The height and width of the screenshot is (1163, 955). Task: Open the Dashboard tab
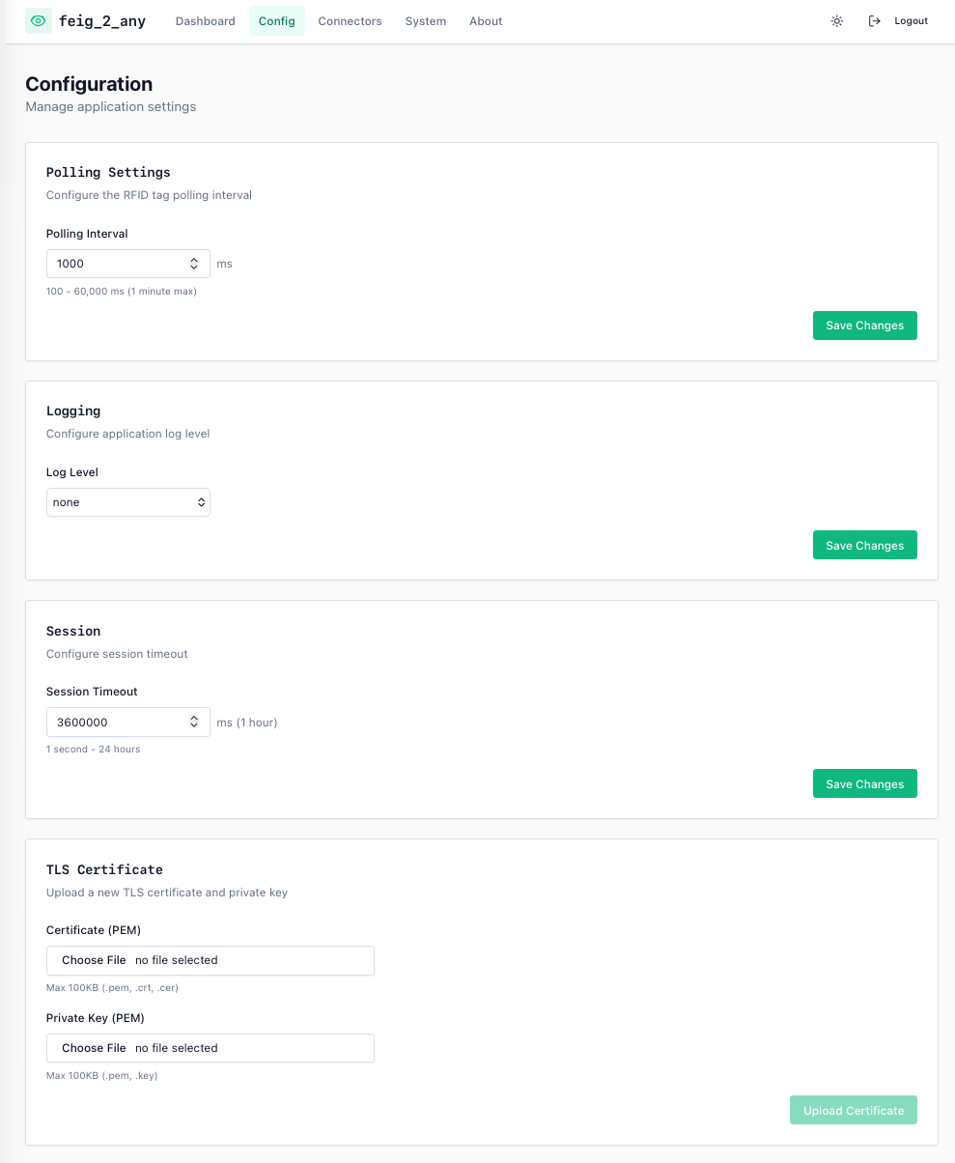point(205,21)
